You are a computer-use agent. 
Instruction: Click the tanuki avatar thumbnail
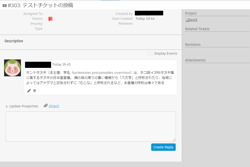(x=13, y=68)
